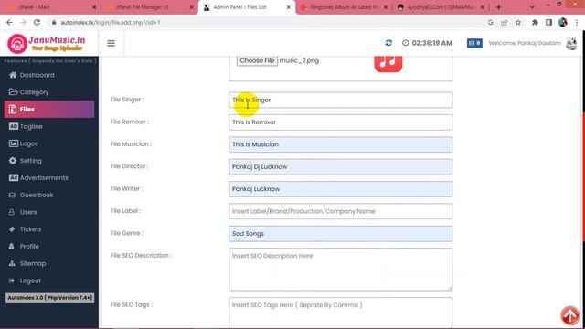This screenshot has height=329, width=585.
Task: Click the Logos image icon
Action: click(13, 143)
